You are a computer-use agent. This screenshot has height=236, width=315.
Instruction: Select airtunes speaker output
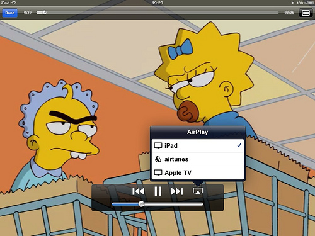coord(198,159)
